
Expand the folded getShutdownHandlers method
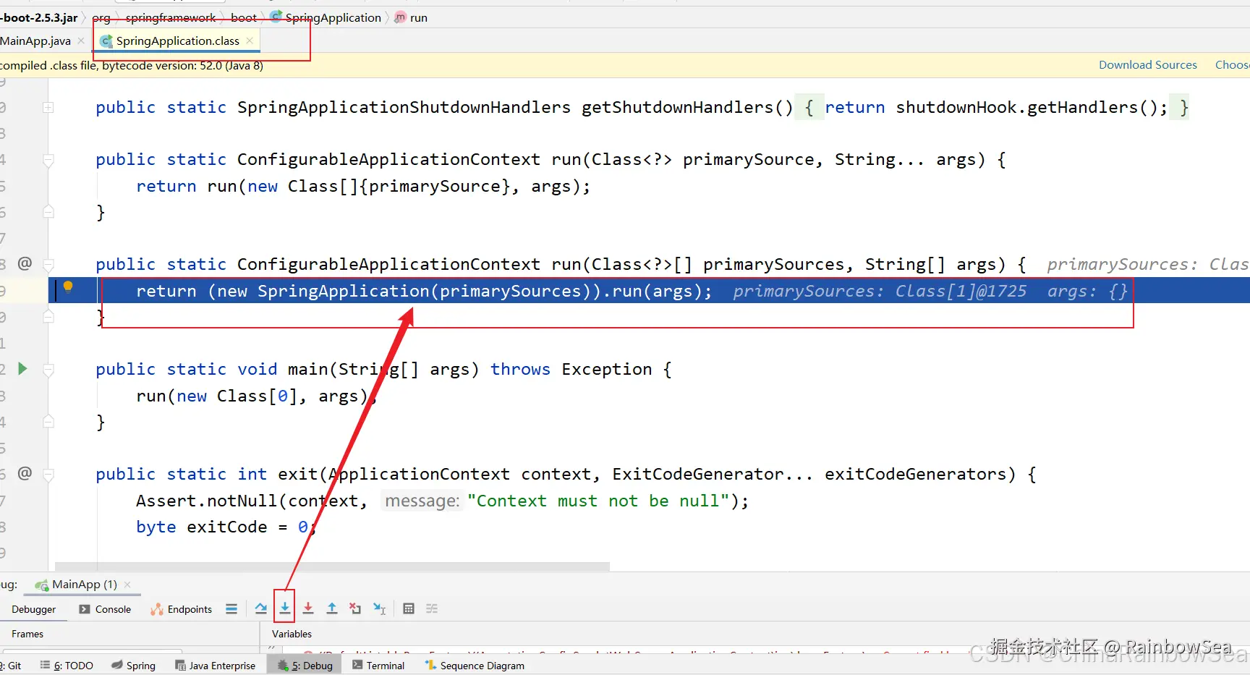(48, 107)
